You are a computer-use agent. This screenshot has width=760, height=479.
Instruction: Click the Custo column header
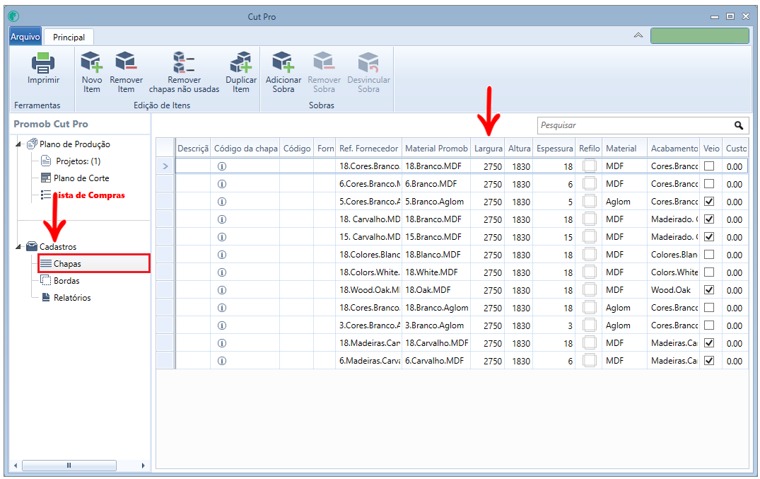[735, 149]
